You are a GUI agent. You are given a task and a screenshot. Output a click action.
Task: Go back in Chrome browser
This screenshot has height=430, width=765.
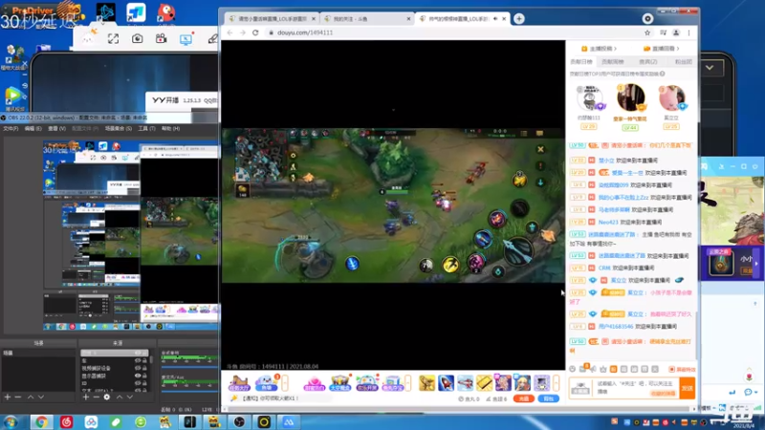[x=230, y=32]
